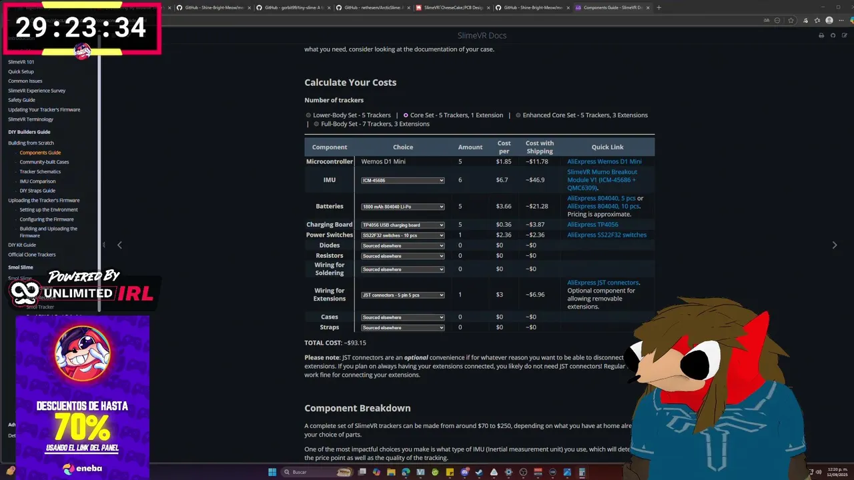Open Tracker Schematics in sidebar
This screenshot has width=854, height=480.
40,171
